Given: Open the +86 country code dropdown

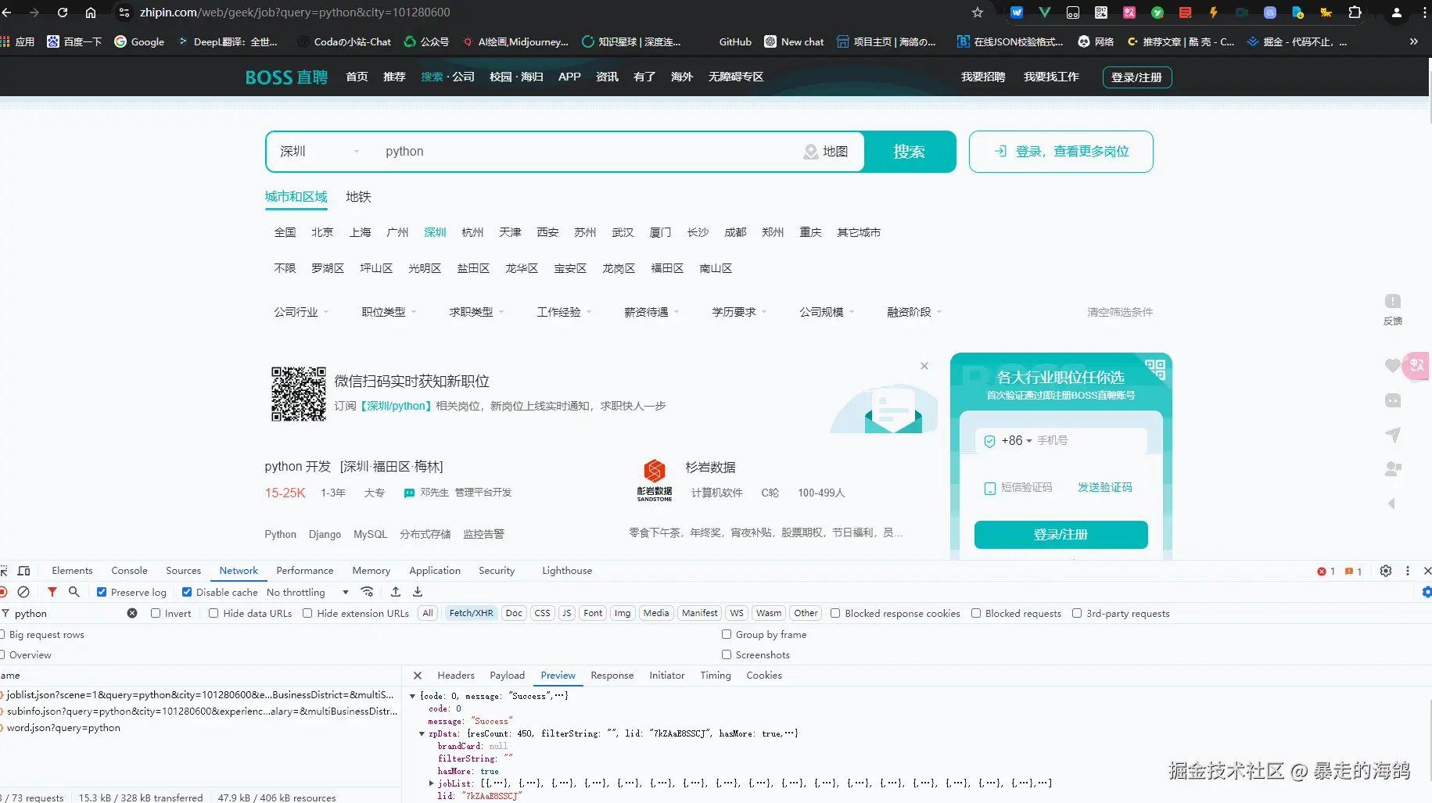Looking at the screenshot, I should pos(1017,440).
